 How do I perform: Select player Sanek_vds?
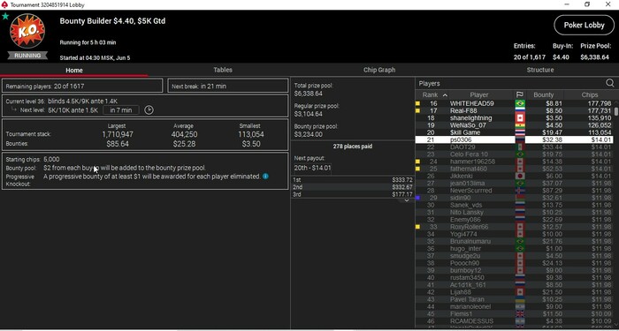[x=514, y=206]
